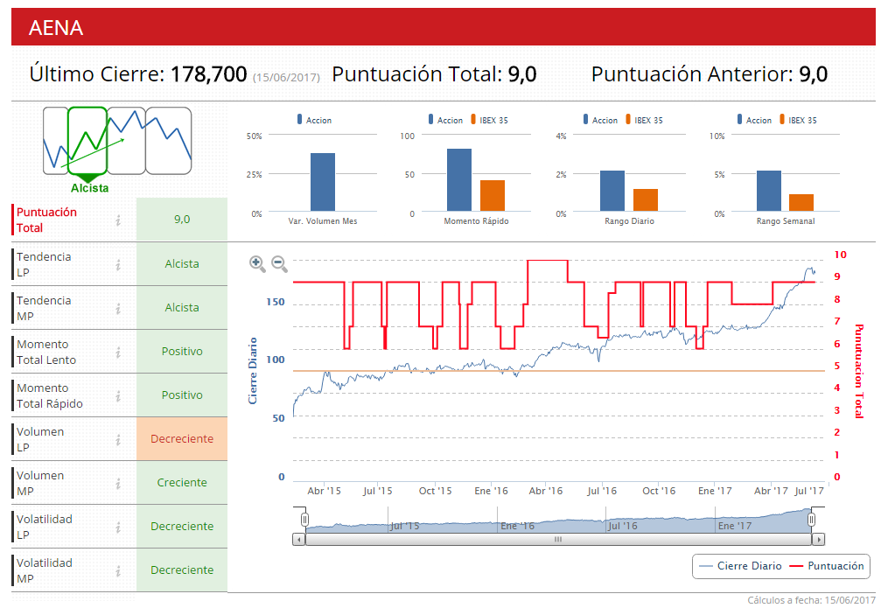The height and width of the screenshot is (615, 895).
Task: Click the Último Cierre 178,700 value
Action: tap(209, 74)
